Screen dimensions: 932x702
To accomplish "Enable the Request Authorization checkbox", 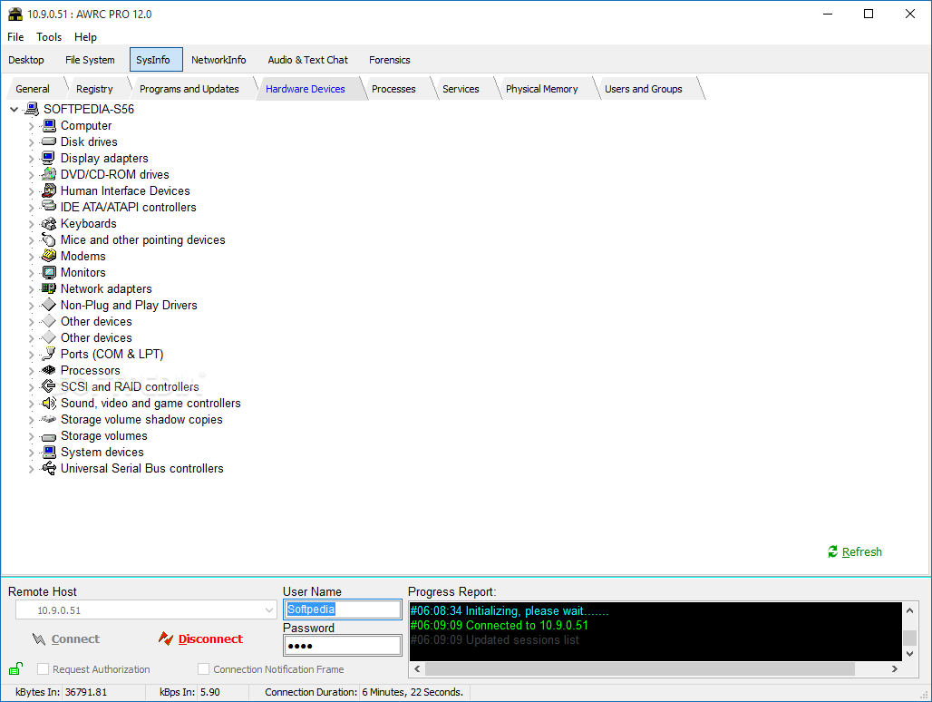I will coord(43,668).
